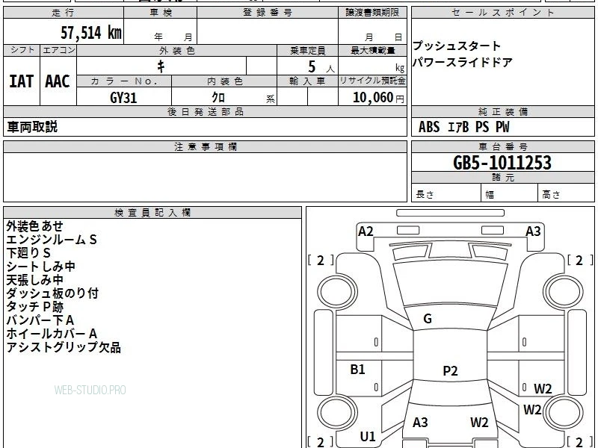Image resolution: width=598 pixels, height=448 pixels.
Task: Click the IAT shift value
Action: (x=22, y=81)
